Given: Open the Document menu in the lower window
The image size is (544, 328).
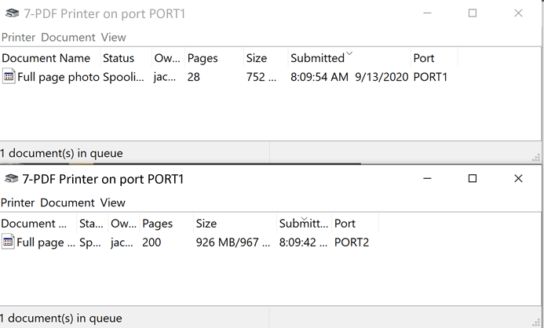Looking at the screenshot, I should pos(68,202).
